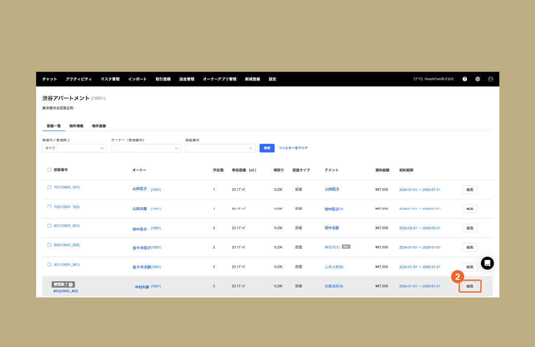Open the black chat support widget
Image resolution: width=535 pixels, height=347 pixels.
[x=487, y=263]
